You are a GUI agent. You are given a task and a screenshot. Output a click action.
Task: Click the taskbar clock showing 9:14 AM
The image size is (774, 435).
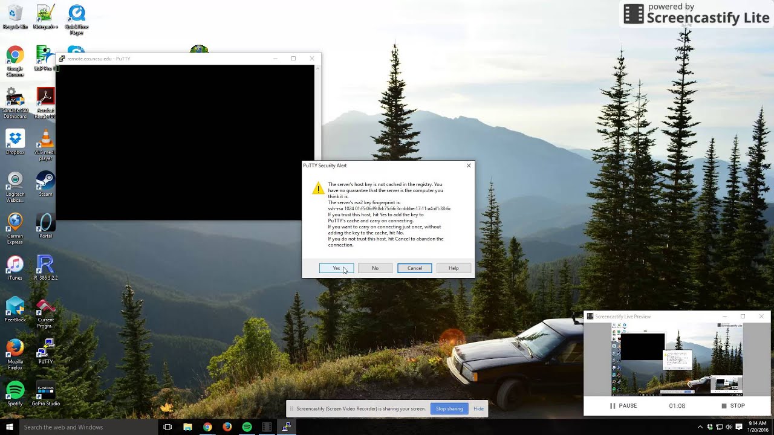click(758, 427)
